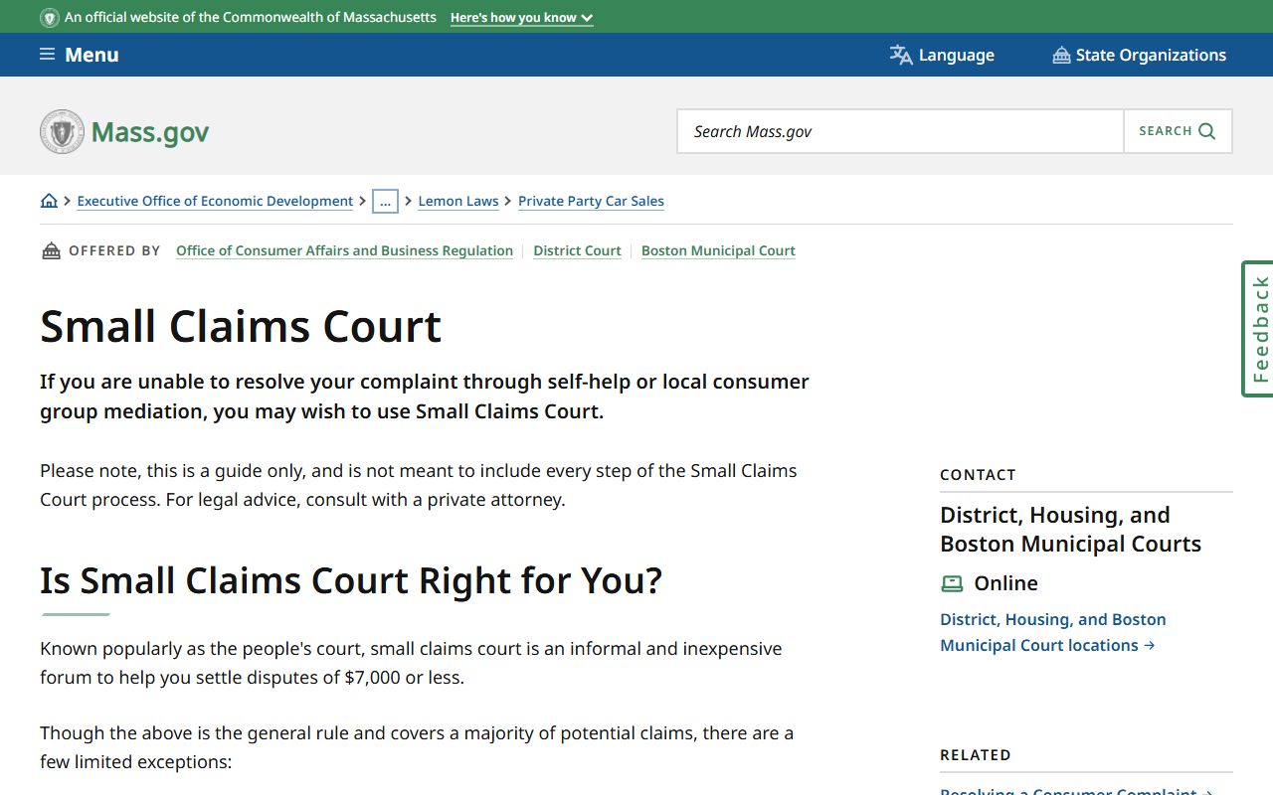Focus the Search Mass.gov input field
The image size is (1273, 795).
900,131
